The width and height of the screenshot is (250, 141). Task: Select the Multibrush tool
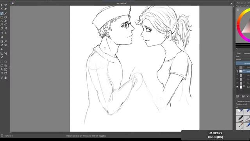click(x=5, y=29)
